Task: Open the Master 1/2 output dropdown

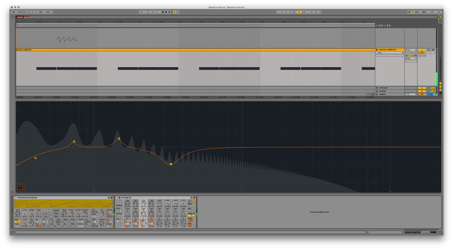Action: (411, 94)
